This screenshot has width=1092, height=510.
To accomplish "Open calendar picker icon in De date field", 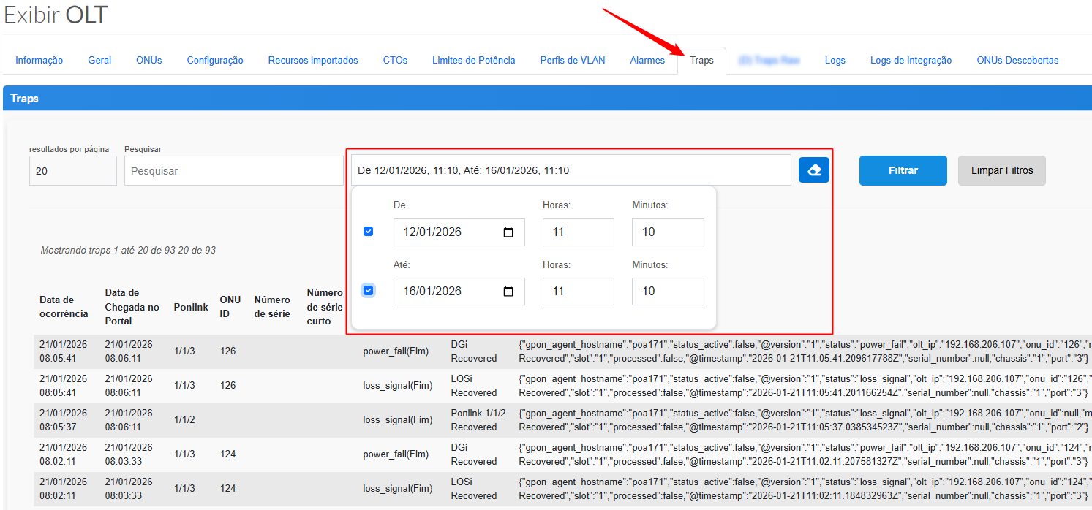I will point(508,232).
